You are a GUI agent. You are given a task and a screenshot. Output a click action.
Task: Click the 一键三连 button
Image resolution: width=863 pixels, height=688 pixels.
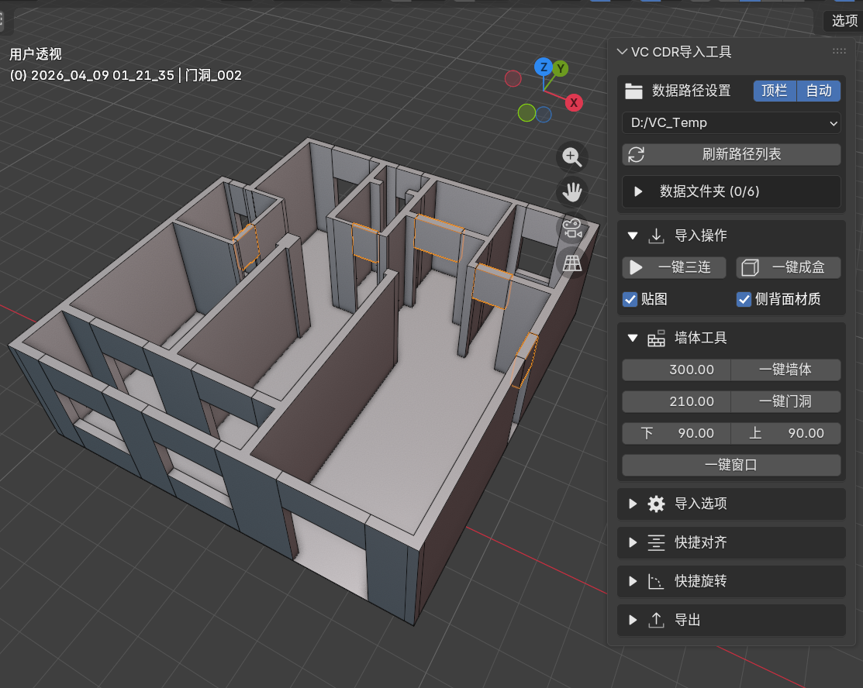click(x=675, y=267)
